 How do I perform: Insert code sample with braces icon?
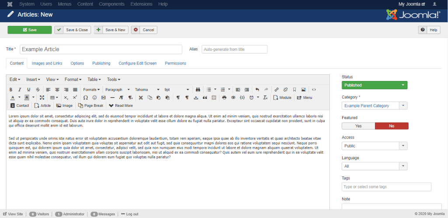pyautogui.click(x=242, y=98)
